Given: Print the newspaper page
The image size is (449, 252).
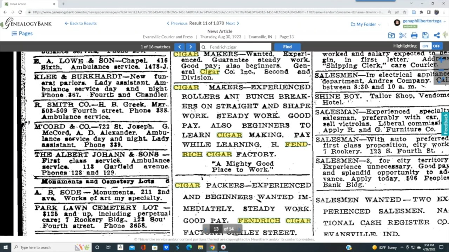Looking at the screenshot, I should click(414, 35).
